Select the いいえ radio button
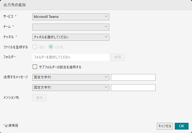 click(x=51, y=47)
